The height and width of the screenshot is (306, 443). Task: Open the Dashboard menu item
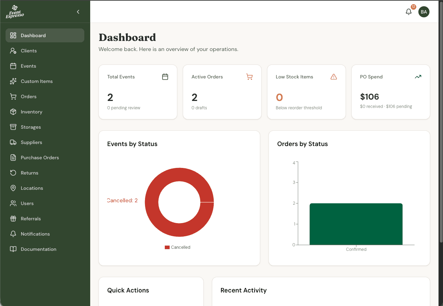tap(45, 35)
